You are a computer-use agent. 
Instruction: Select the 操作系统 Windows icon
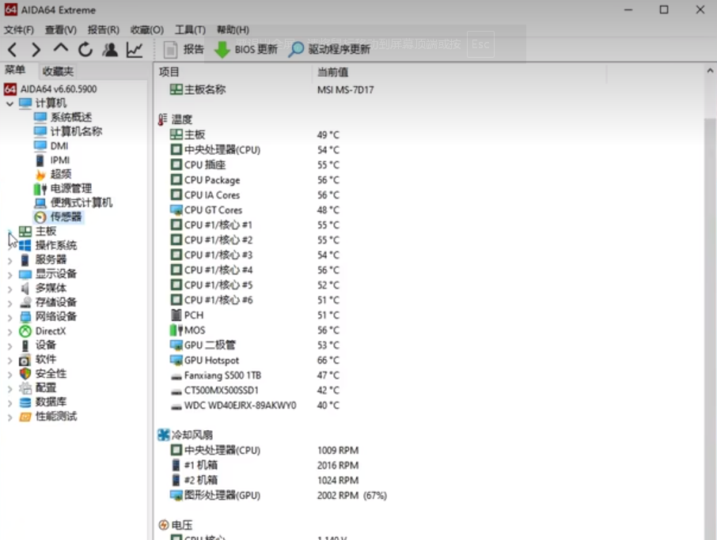pyautogui.click(x=25, y=246)
